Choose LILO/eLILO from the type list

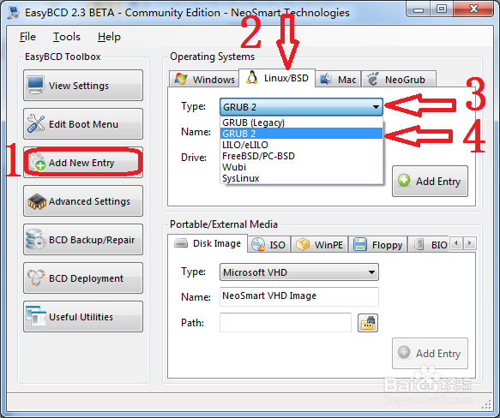click(301, 145)
